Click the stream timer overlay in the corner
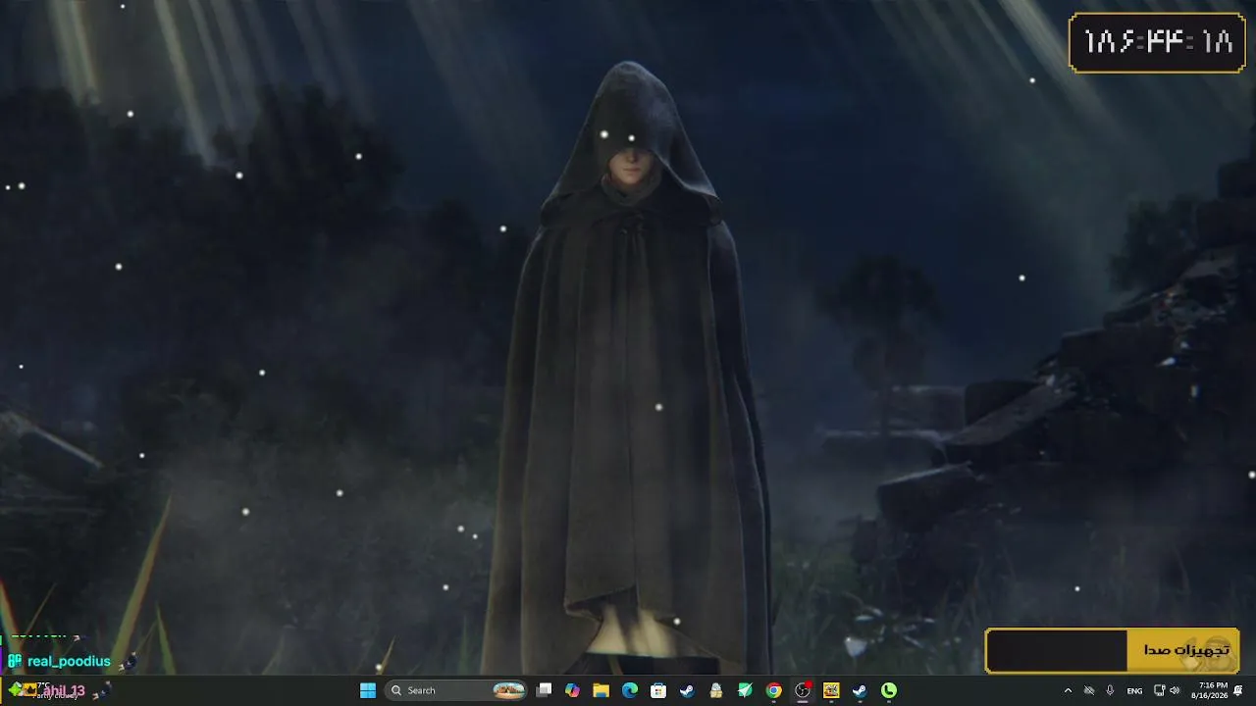The height and width of the screenshot is (706, 1256). 1157,42
